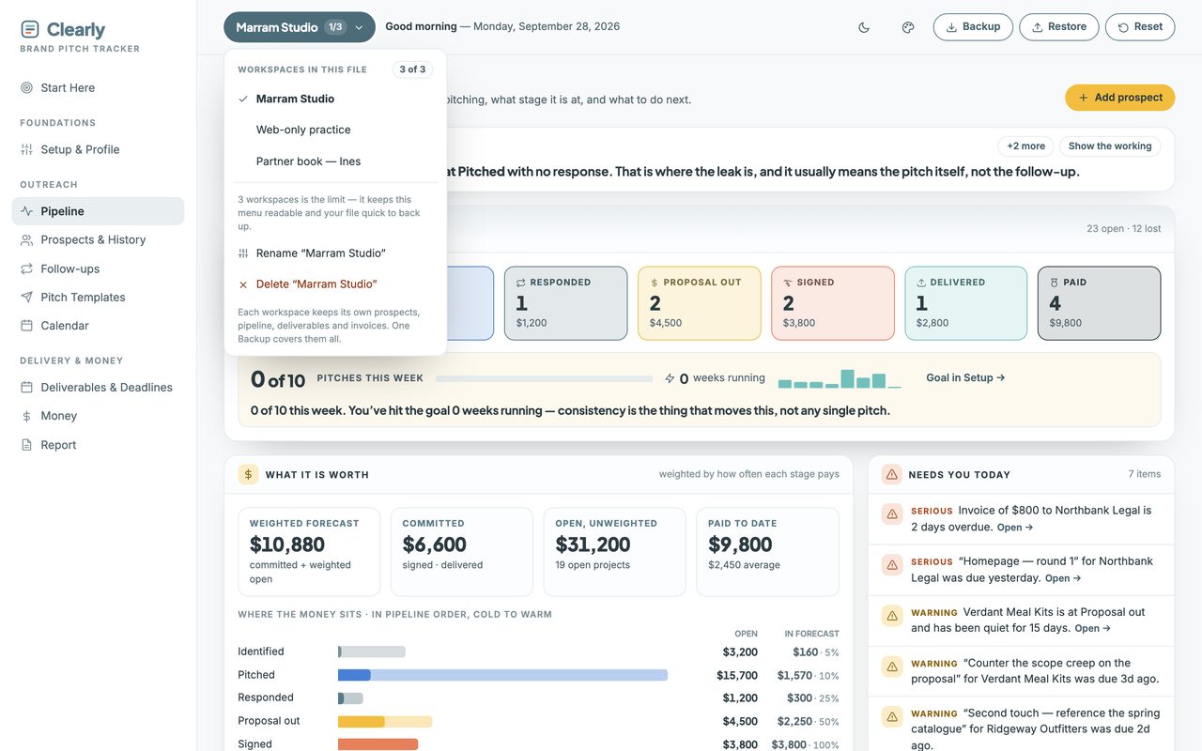Select the Delivered stage card
The image size is (1202, 751).
click(x=965, y=303)
